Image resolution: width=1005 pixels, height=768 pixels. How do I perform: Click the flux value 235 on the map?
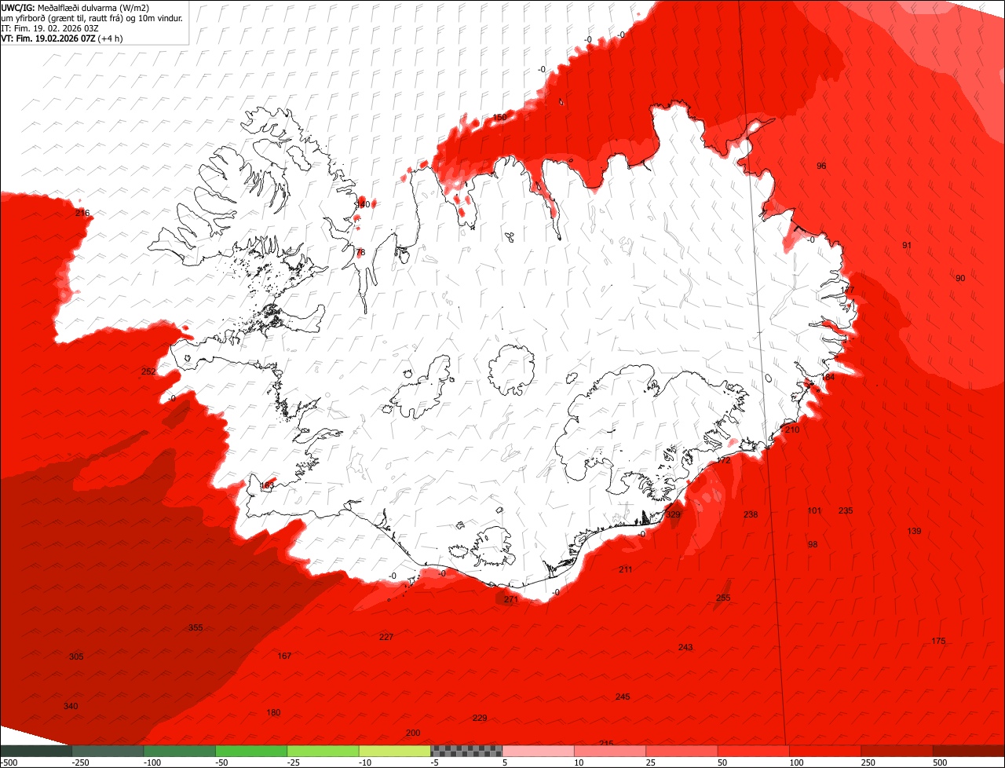click(x=846, y=510)
